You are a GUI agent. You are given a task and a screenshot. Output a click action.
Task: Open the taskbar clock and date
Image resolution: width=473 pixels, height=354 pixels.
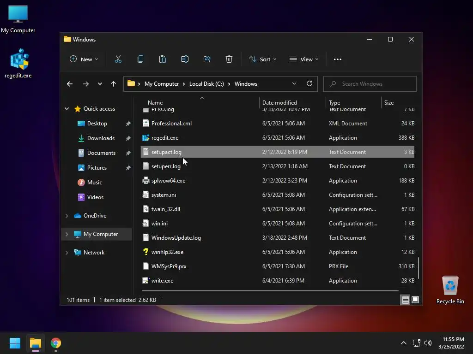coord(451,343)
